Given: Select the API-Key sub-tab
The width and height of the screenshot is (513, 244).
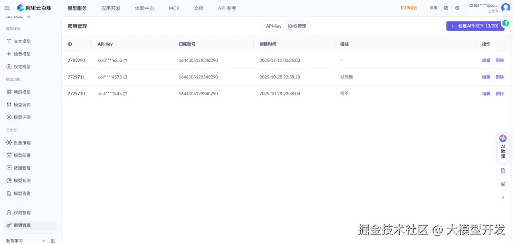Looking at the screenshot, I should pyautogui.click(x=274, y=26).
